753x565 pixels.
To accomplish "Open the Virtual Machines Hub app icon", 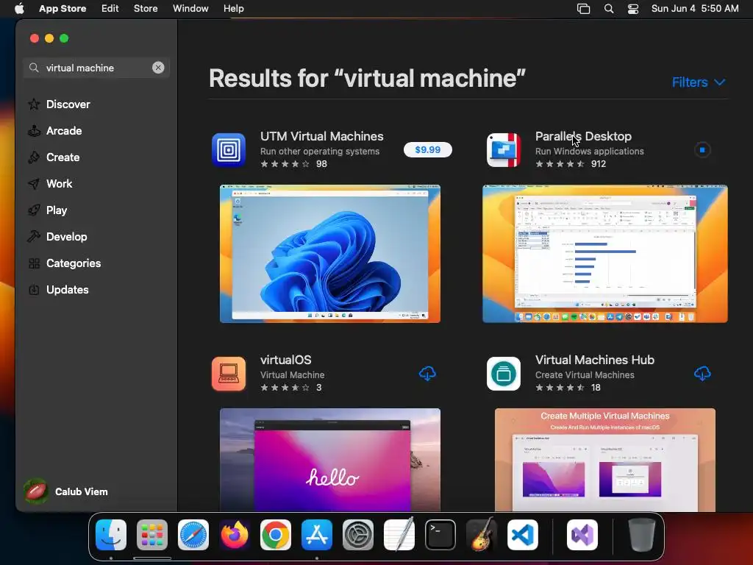I will pos(503,374).
